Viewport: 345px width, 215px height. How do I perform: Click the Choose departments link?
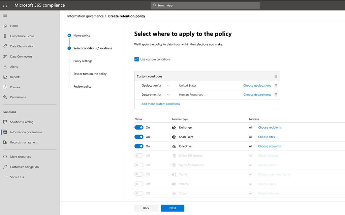point(257,95)
